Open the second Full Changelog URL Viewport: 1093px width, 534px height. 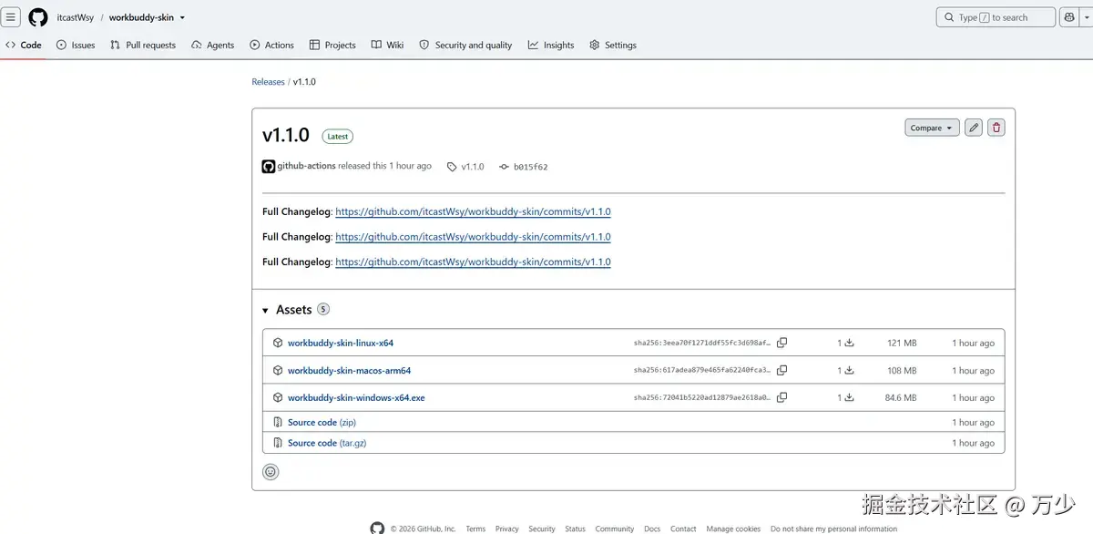[473, 237]
